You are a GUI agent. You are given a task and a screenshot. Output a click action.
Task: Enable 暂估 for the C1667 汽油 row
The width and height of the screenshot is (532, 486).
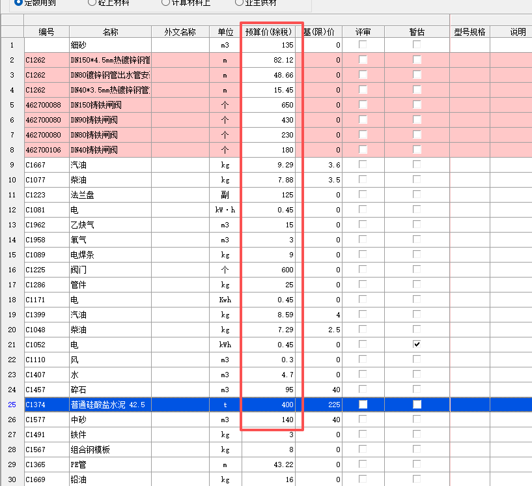click(x=417, y=165)
